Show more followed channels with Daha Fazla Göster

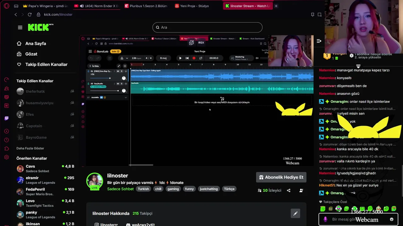(30, 148)
